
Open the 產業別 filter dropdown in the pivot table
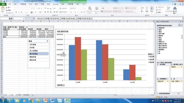tap(27, 27)
